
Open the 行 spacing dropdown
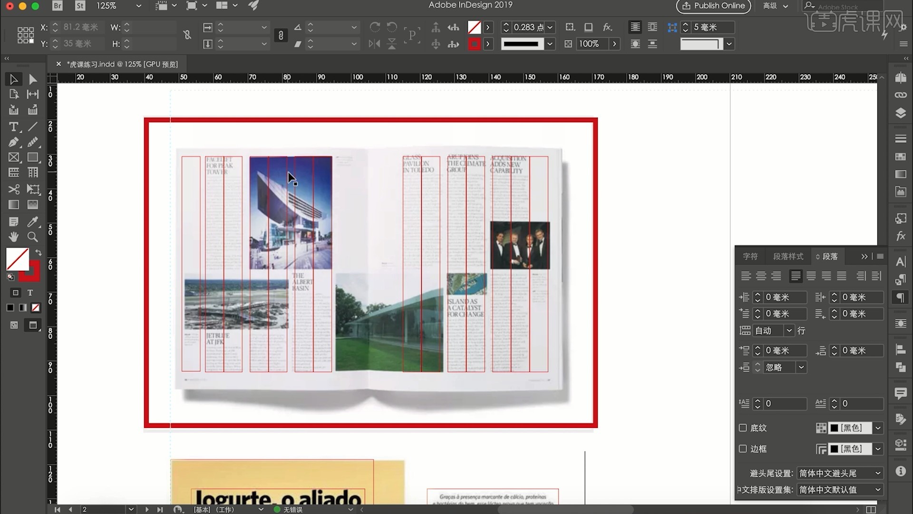789,331
